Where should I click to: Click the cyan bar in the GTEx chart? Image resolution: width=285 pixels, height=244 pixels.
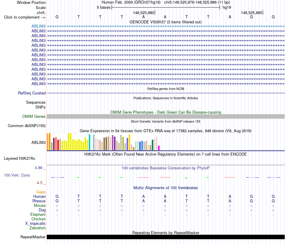click(89, 142)
